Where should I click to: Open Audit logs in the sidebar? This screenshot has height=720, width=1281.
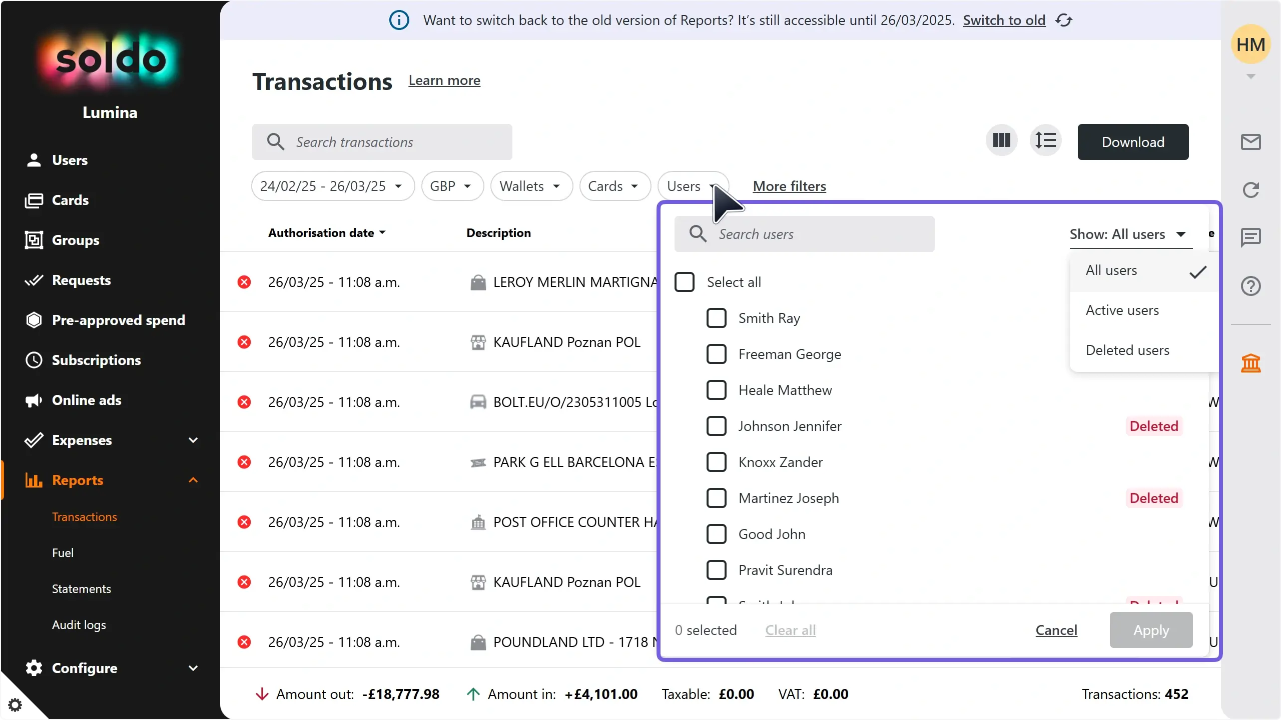[79, 624]
